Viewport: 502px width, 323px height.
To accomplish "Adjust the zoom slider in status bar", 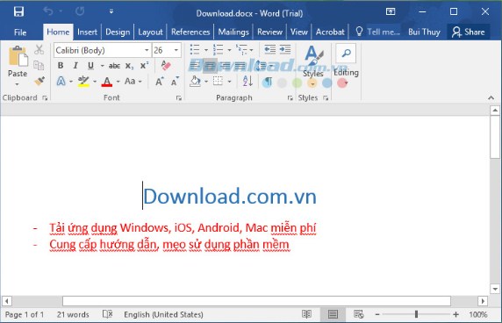I will pyautogui.click(x=416, y=314).
